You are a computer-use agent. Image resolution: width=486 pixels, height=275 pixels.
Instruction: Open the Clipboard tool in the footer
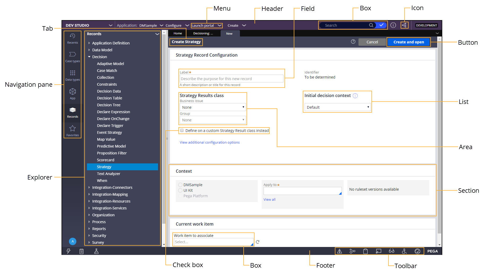tap(366, 251)
